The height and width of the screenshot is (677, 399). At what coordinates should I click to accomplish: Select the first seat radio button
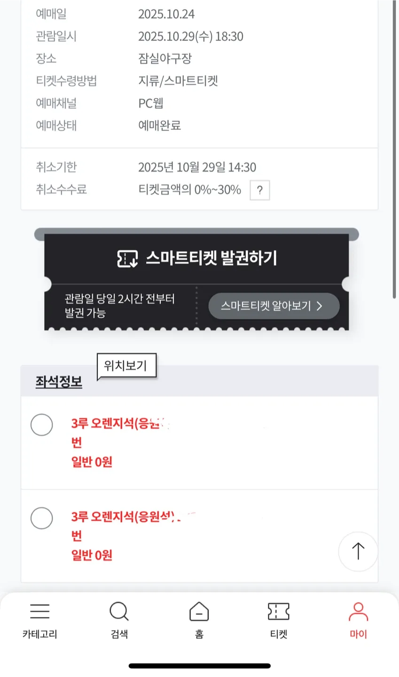(42, 425)
